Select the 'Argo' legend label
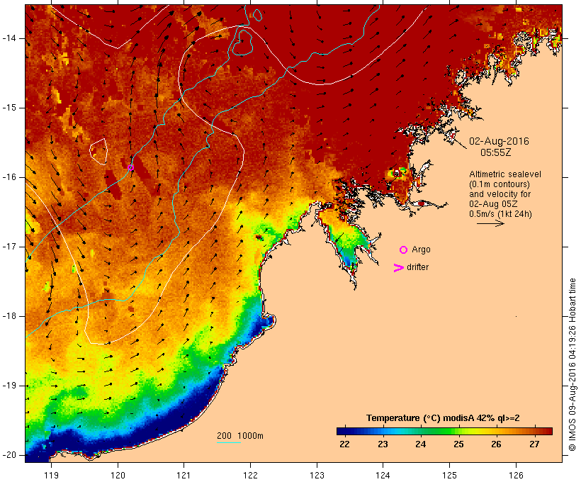The width and height of the screenshot is (581, 482). pyautogui.click(x=422, y=250)
